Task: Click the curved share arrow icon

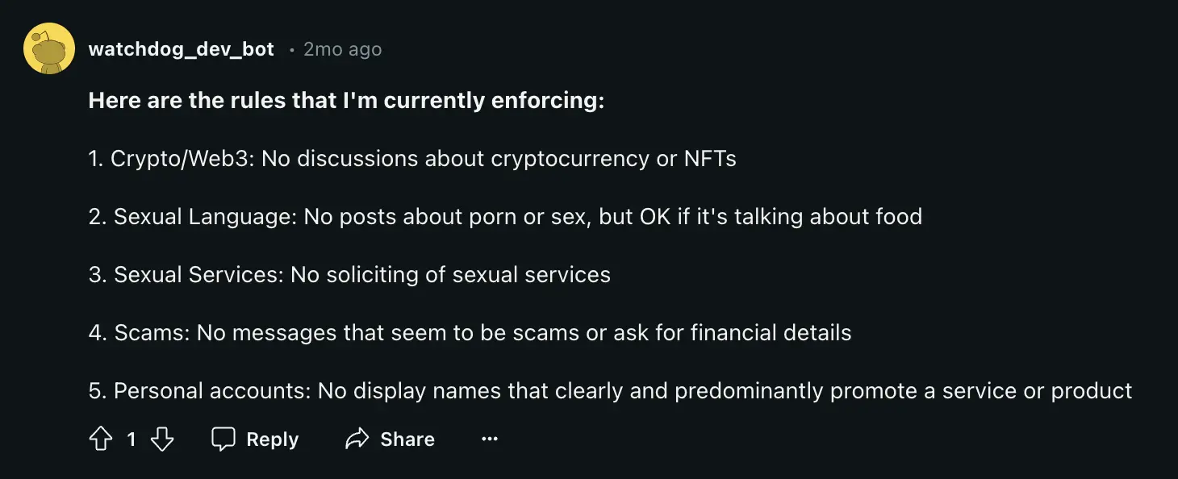Action: point(355,439)
